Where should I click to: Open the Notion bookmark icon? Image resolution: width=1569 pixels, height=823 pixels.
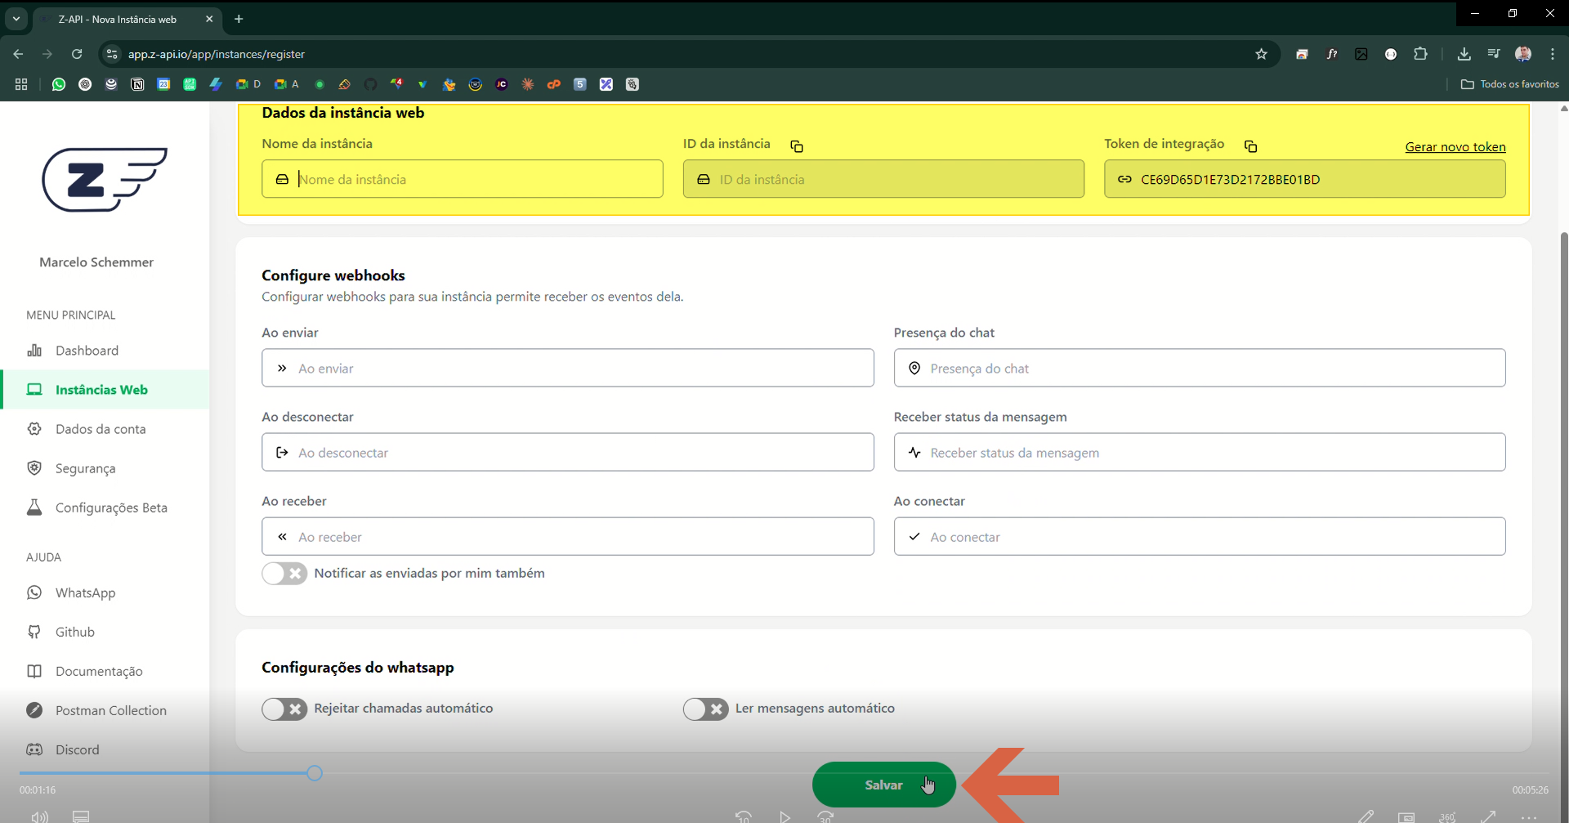(137, 84)
